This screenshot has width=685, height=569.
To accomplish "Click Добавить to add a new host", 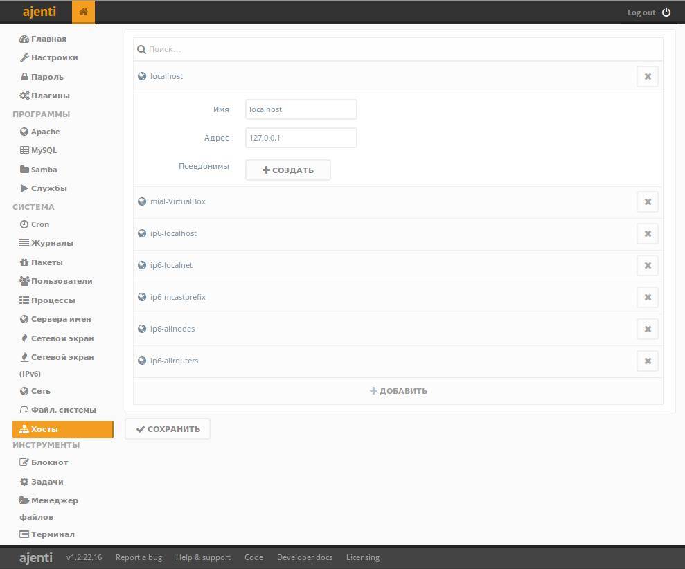I will click(x=398, y=391).
